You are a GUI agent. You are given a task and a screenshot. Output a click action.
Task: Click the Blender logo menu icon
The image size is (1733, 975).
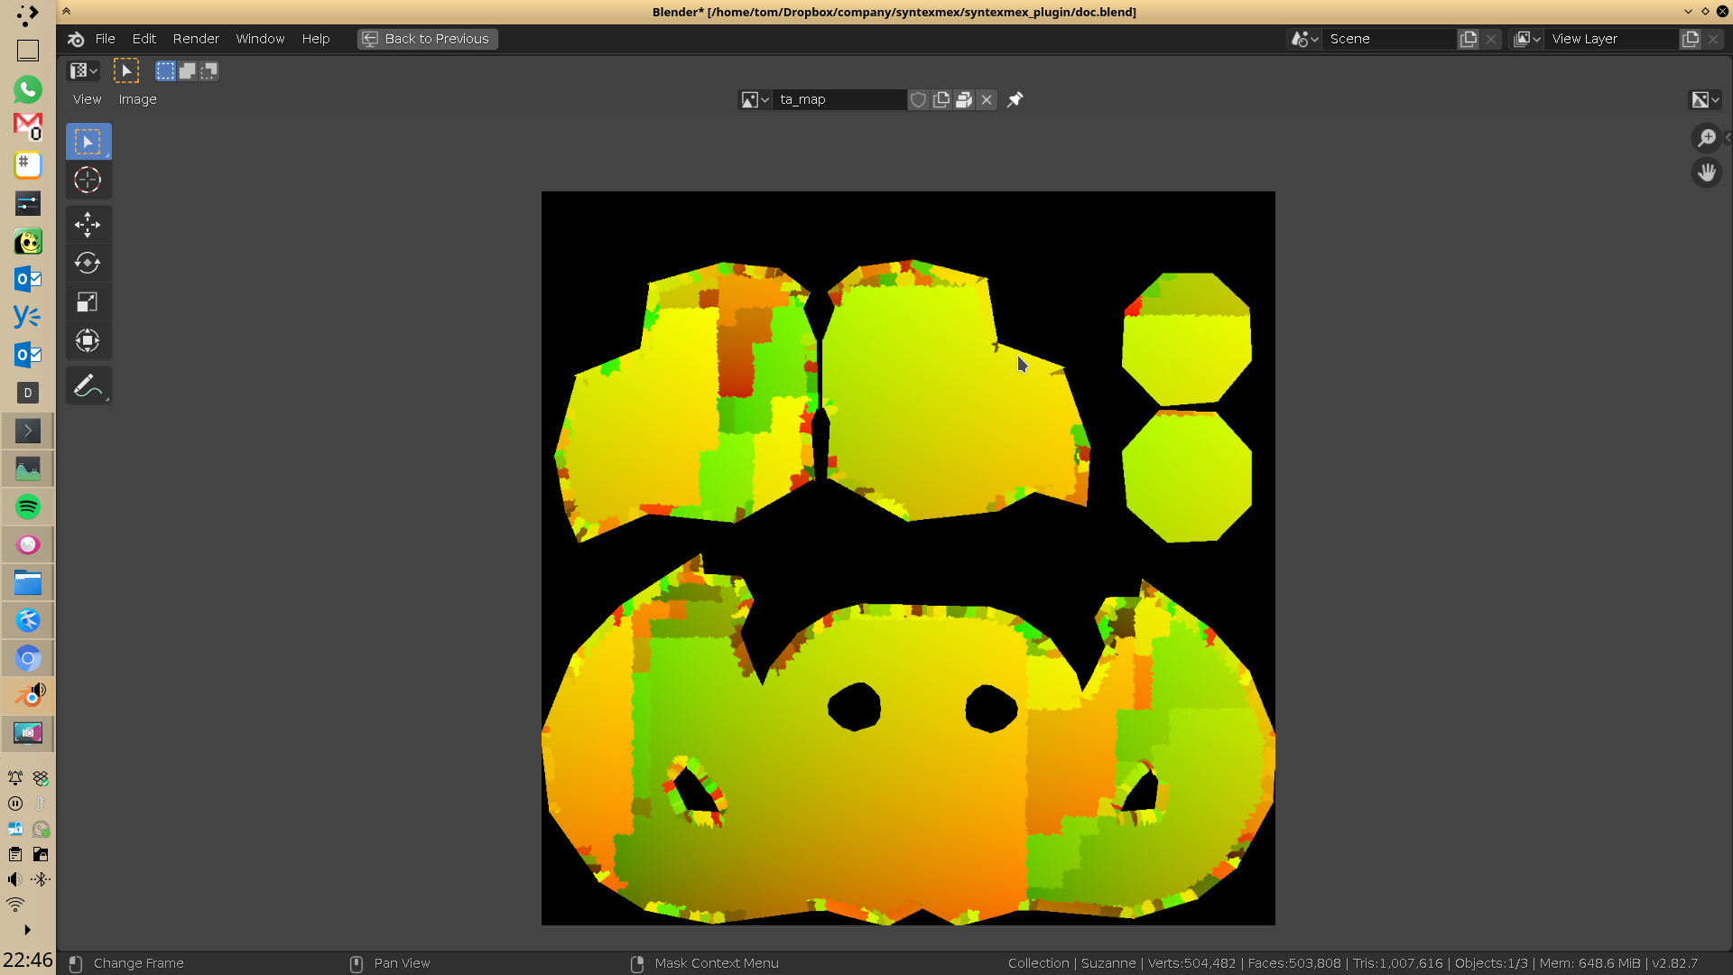tap(76, 39)
